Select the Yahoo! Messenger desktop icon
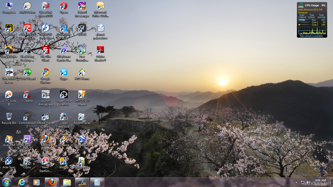 (82, 6)
